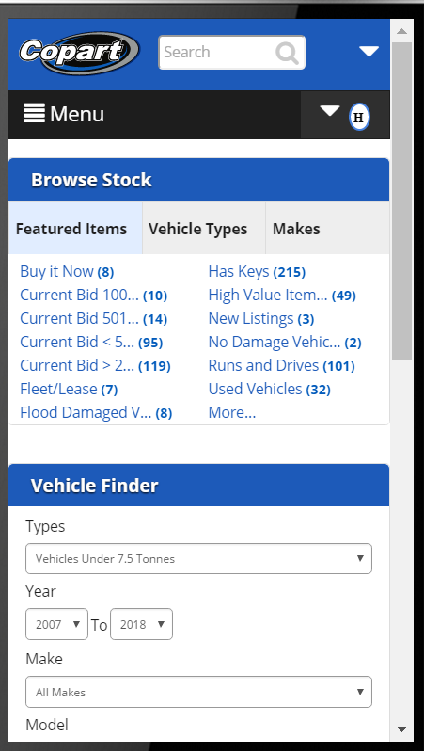424x751 pixels.
Task: Focus the Search input field
Action: (x=232, y=52)
